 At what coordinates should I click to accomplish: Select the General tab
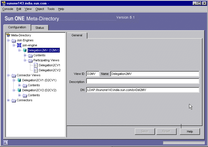click(x=77, y=35)
